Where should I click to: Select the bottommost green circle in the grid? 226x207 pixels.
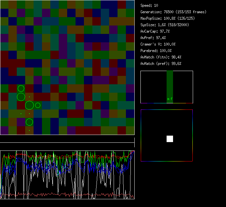pos(29,122)
